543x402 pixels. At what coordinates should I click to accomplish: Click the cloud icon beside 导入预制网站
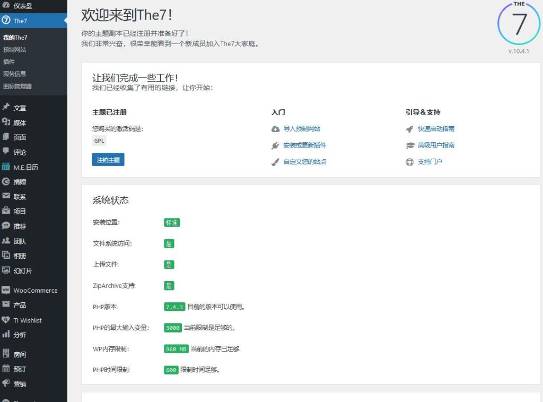275,129
